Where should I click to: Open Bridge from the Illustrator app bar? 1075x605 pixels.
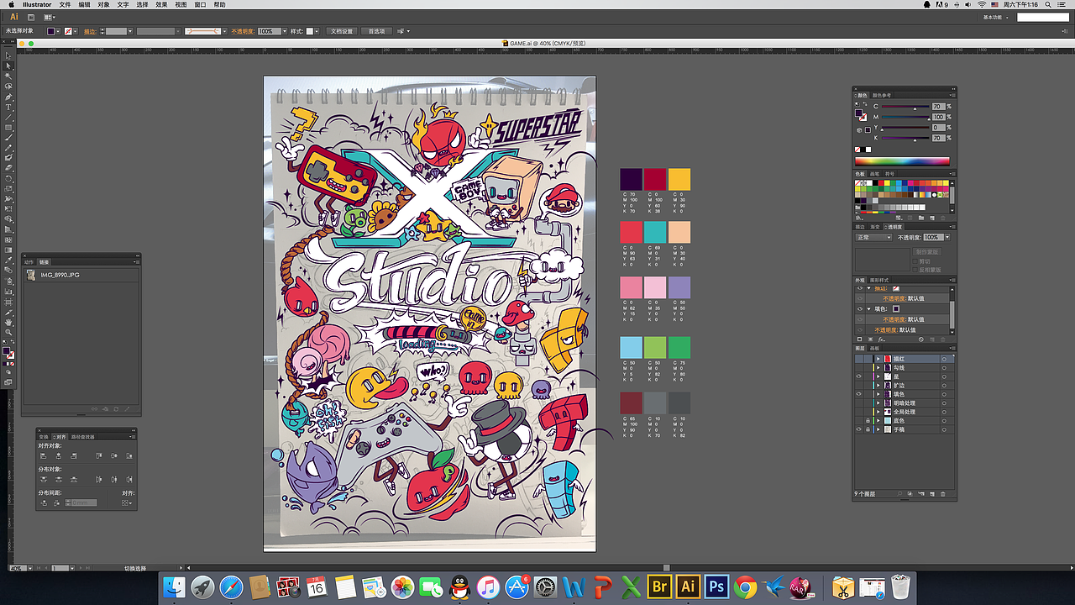coord(30,17)
